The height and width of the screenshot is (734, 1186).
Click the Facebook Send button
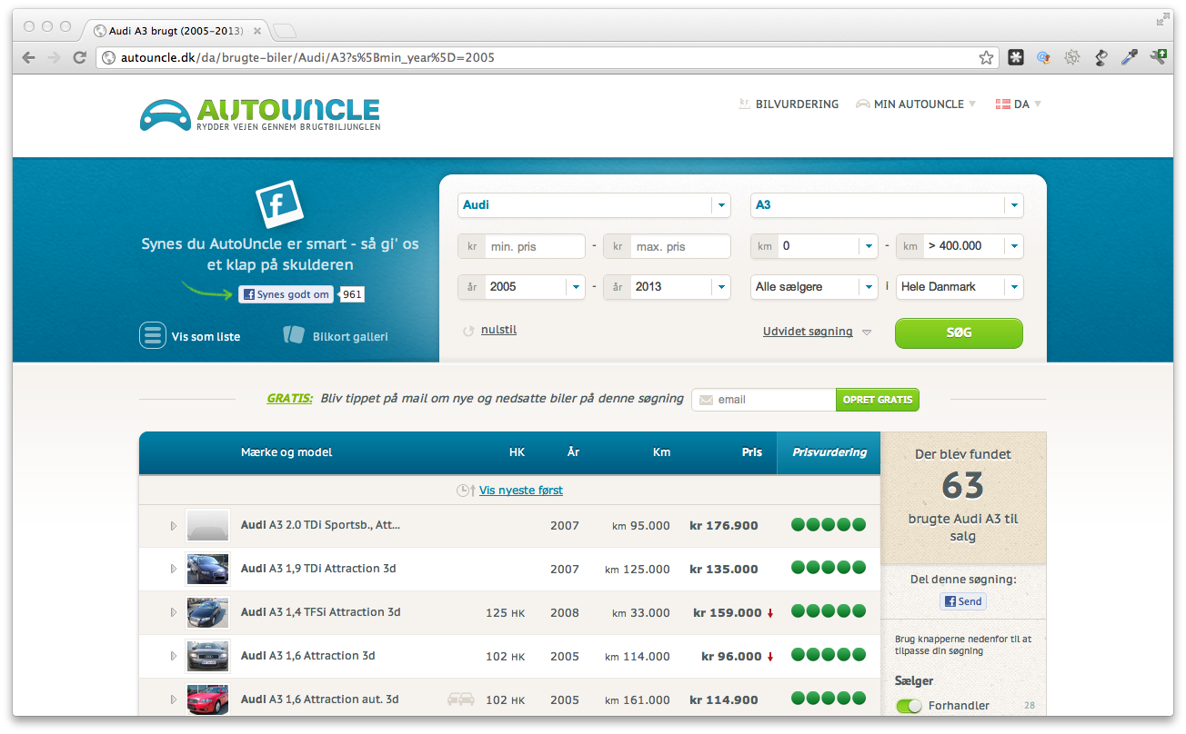963,601
